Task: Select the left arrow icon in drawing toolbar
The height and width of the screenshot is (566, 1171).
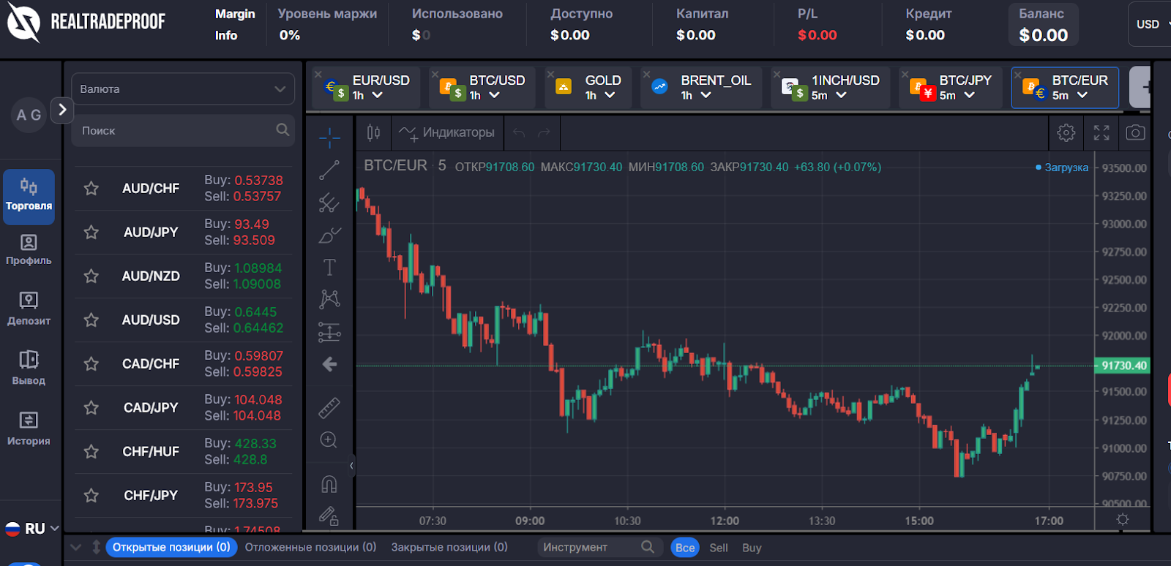Action: click(329, 364)
